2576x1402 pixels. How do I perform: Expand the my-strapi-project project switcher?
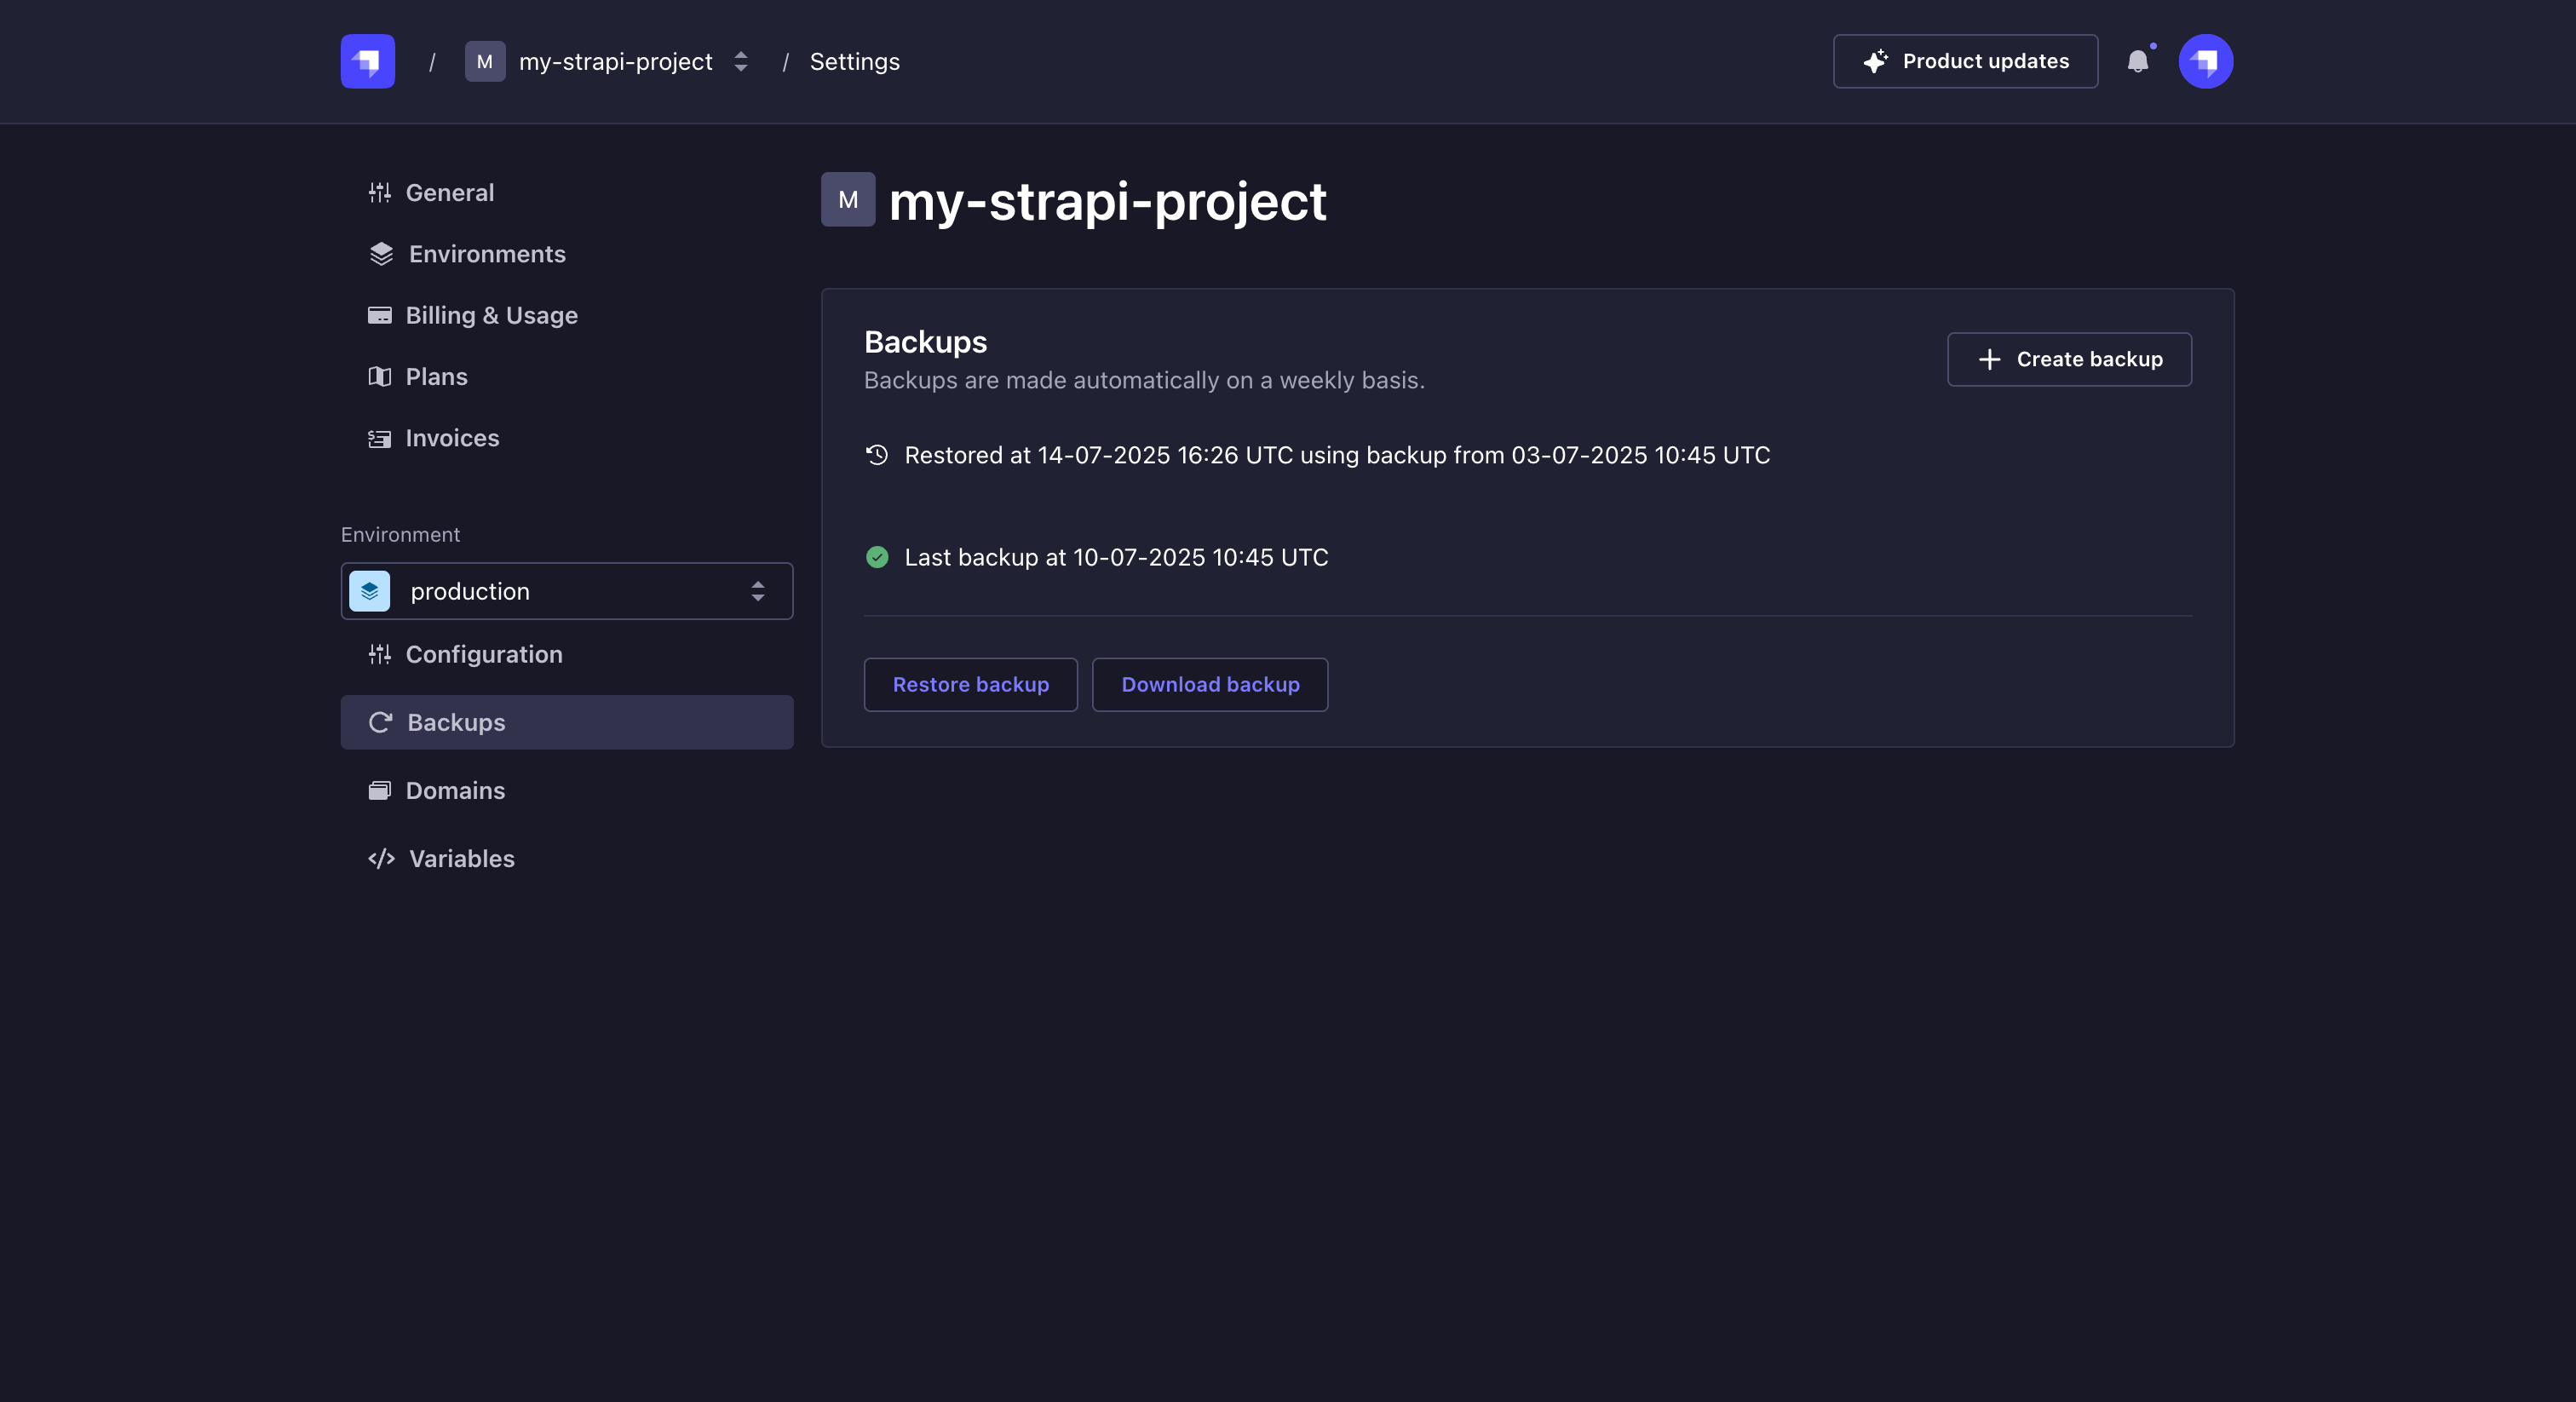(740, 61)
